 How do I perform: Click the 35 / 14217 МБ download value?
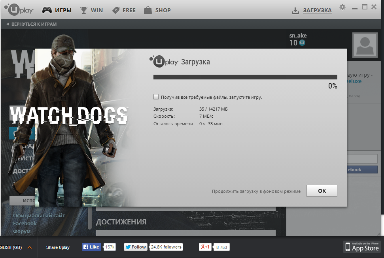213,109
